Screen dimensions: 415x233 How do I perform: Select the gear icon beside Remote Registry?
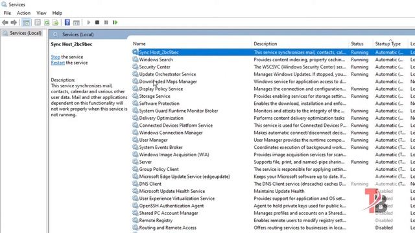pyautogui.click(x=136, y=220)
